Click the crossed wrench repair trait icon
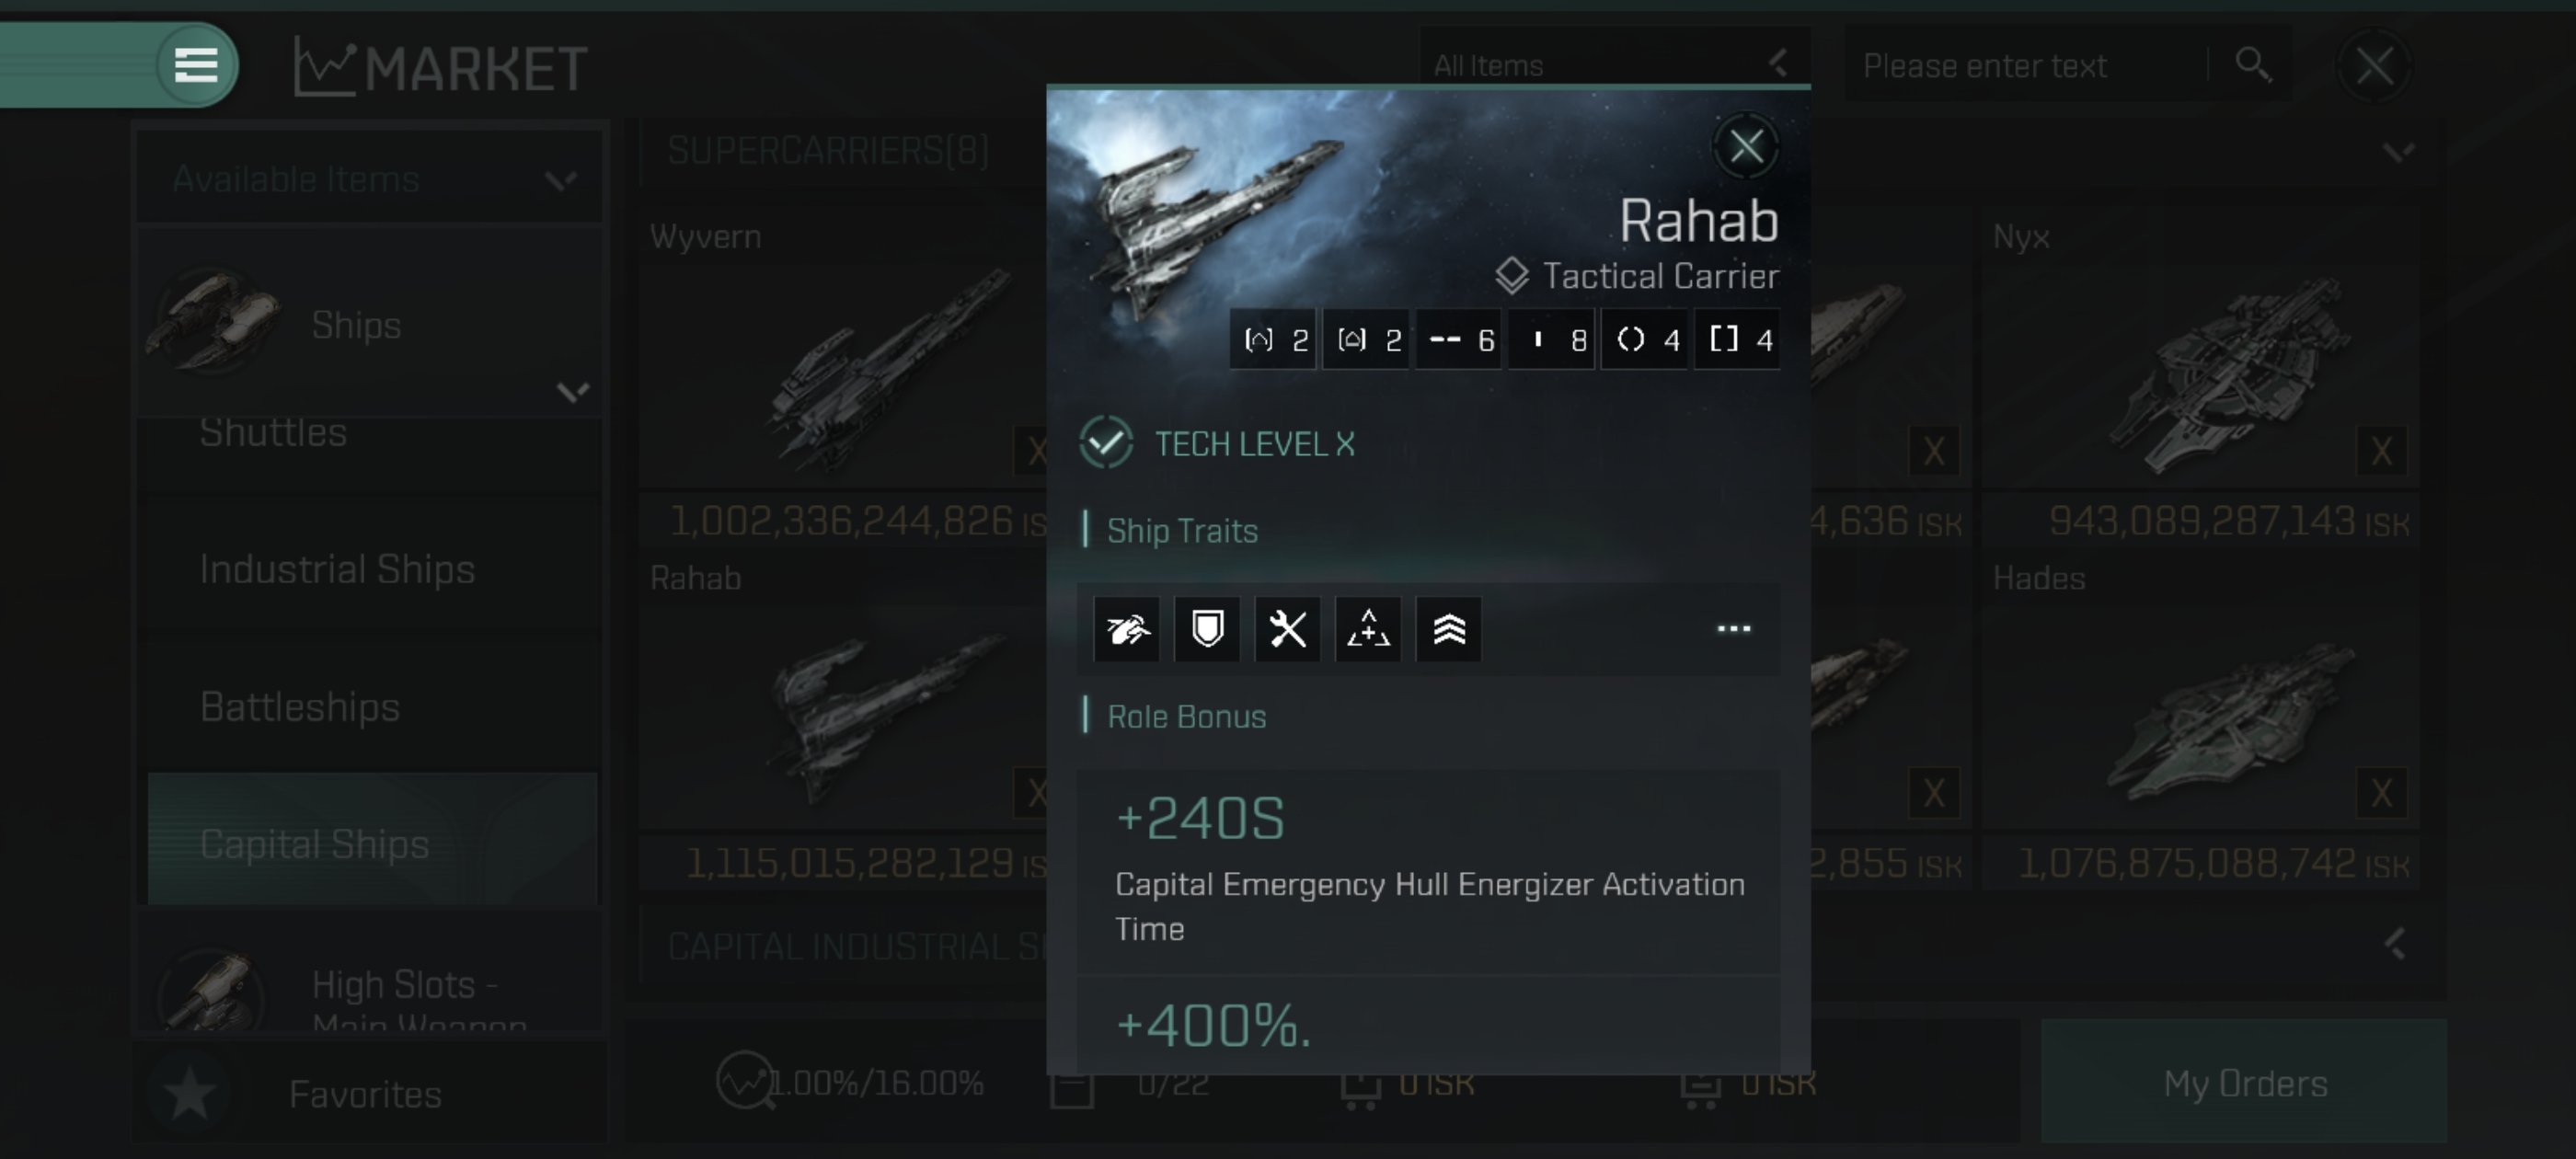2576x1159 pixels. [x=1287, y=629]
